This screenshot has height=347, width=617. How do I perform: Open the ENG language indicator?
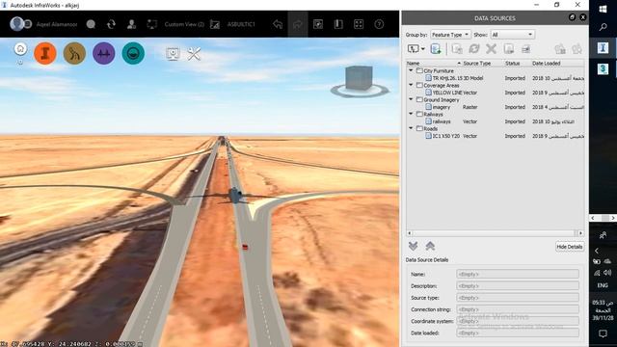603,285
